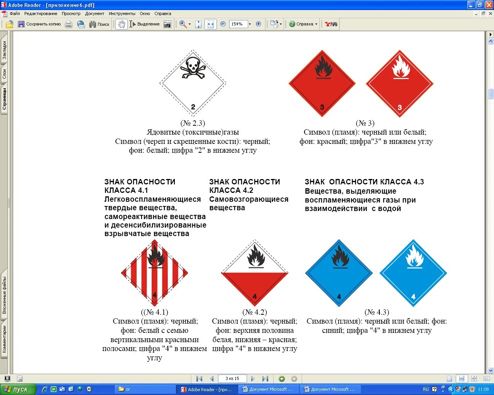The image size is (494, 395).
Task: Click the navigation pane divider handle
Action: [9, 203]
